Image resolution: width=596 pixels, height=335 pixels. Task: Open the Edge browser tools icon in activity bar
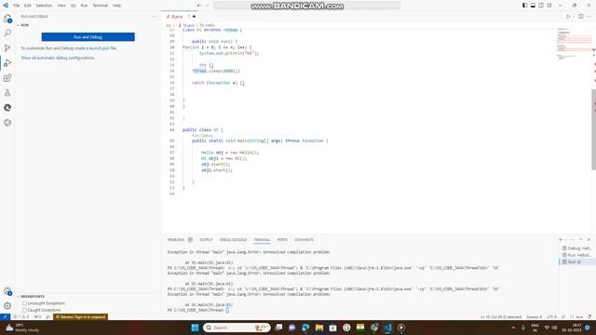point(7,108)
